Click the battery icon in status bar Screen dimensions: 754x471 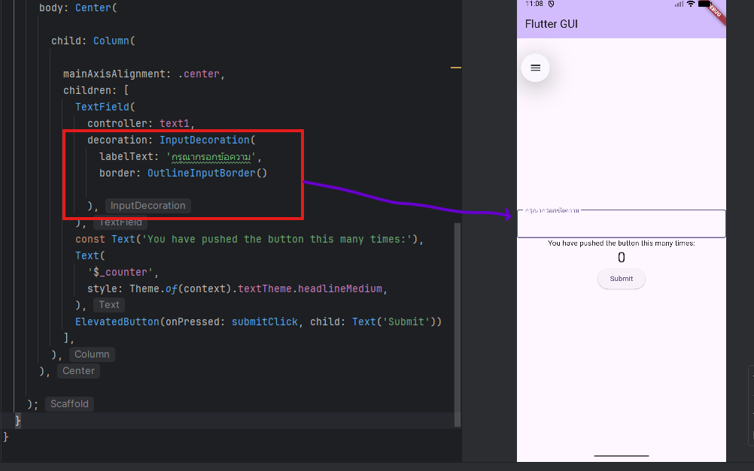[x=705, y=4]
